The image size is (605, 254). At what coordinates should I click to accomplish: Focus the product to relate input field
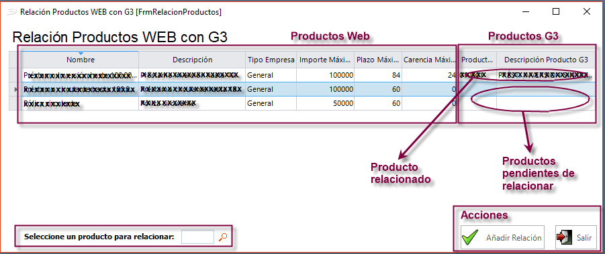pos(197,237)
